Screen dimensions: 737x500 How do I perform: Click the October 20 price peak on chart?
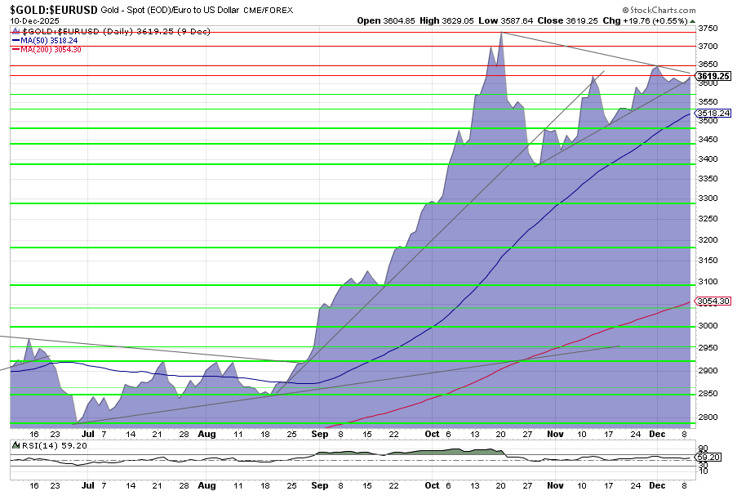pos(500,33)
